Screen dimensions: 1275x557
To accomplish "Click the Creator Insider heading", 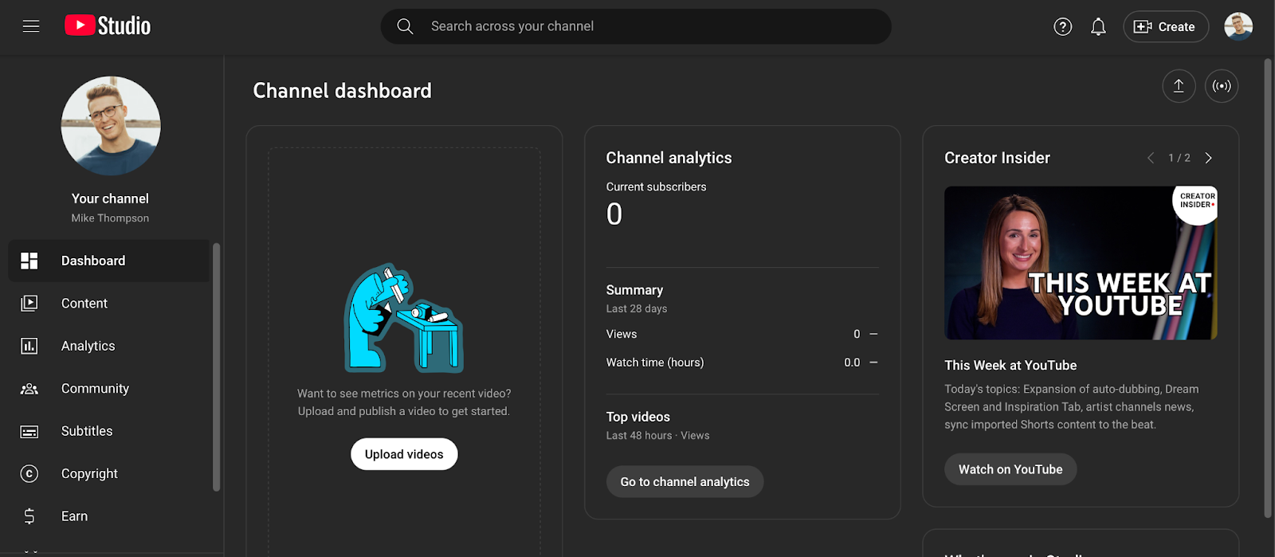I will [x=997, y=158].
